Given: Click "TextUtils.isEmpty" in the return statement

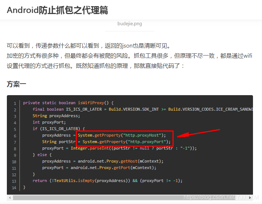Looking at the screenshot, I should point(74,181).
